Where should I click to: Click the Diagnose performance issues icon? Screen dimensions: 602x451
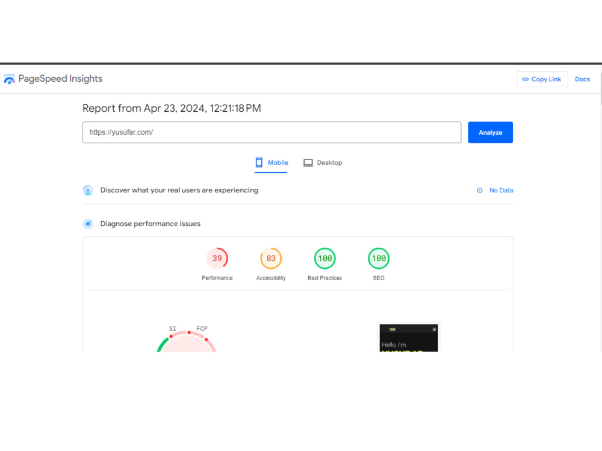[x=88, y=224]
